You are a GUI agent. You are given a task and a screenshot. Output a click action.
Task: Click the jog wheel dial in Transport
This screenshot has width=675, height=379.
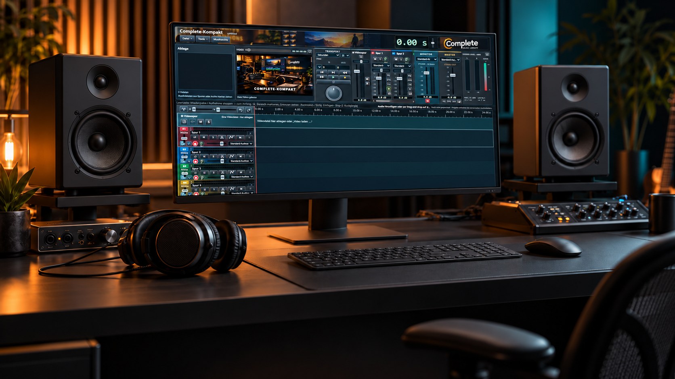click(333, 93)
